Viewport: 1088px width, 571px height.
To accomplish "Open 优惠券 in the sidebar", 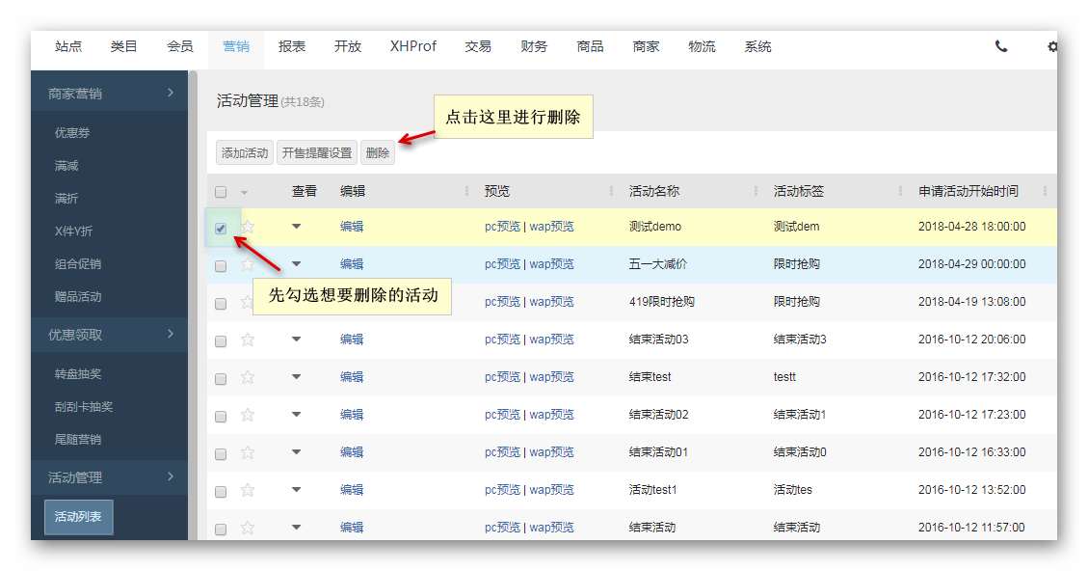I will (72, 133).
